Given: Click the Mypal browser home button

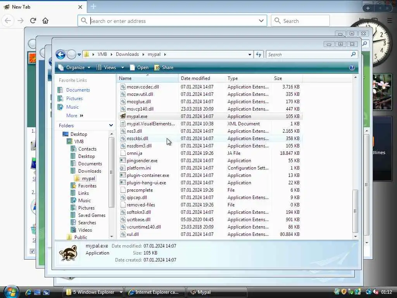Looking at the screenshot, I should tap(45, 21).
